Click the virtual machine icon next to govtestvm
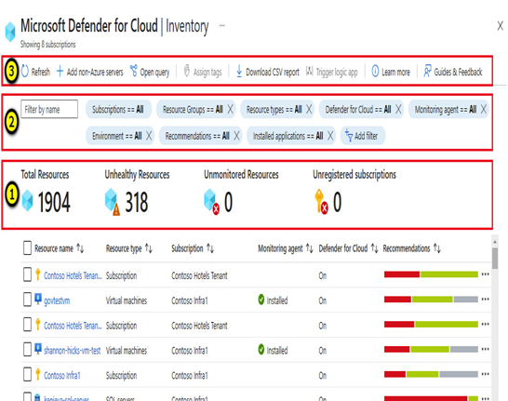 click(x=38, y=300)
